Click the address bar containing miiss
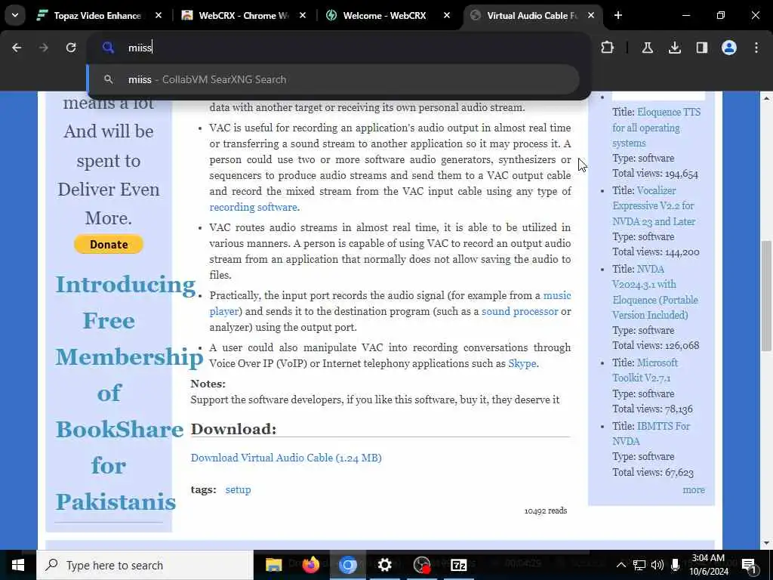The height and width of the screenshot is (580, 773). [338, 48]
